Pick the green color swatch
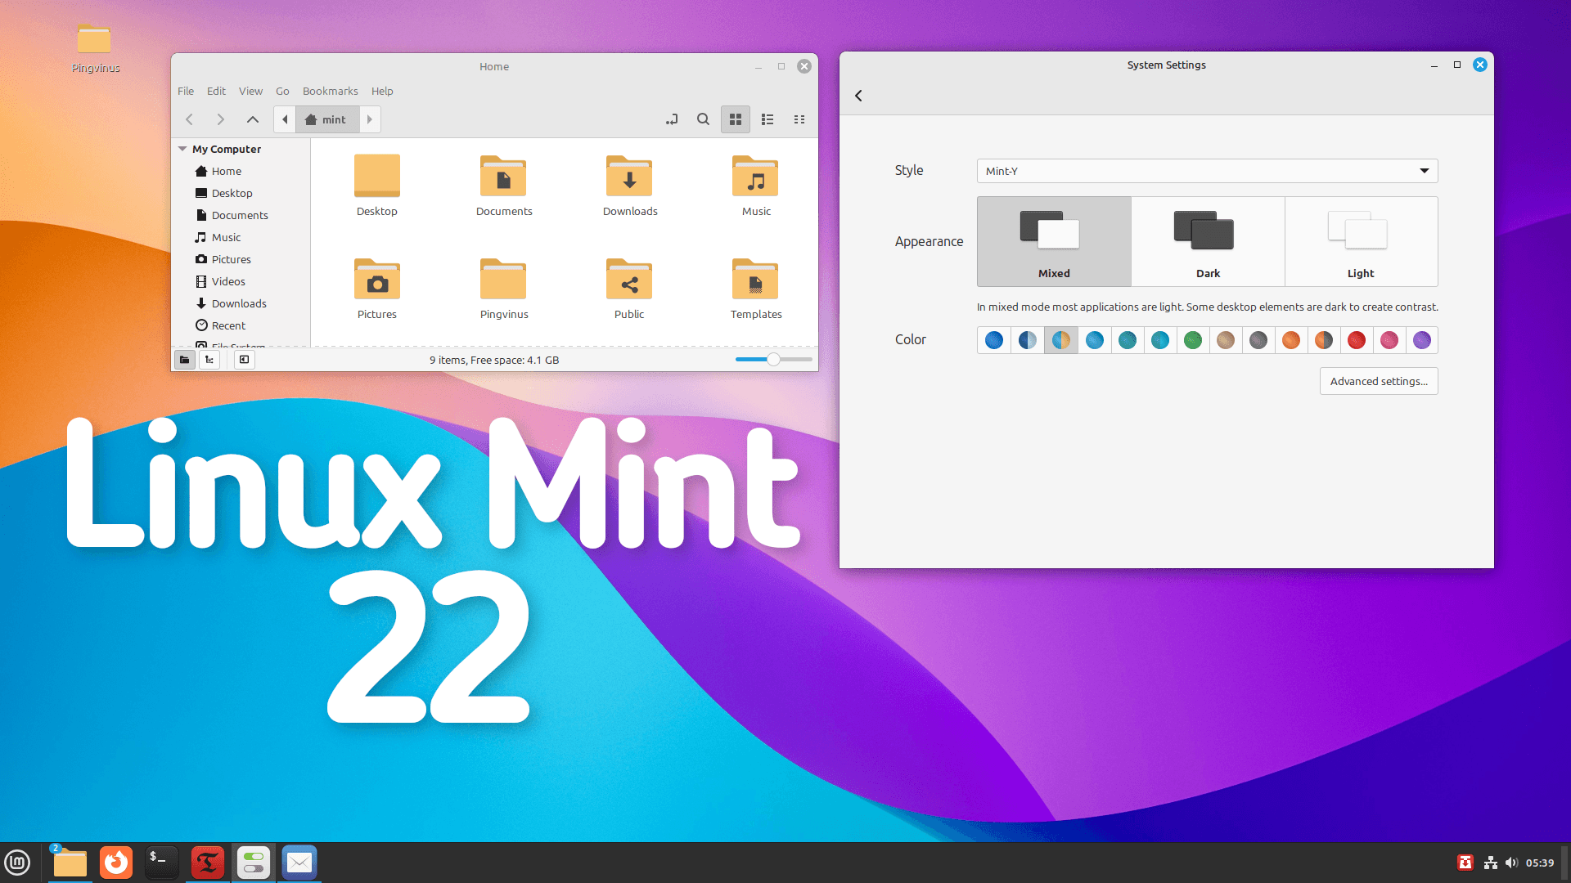1571x883 pixels. 1193,340
